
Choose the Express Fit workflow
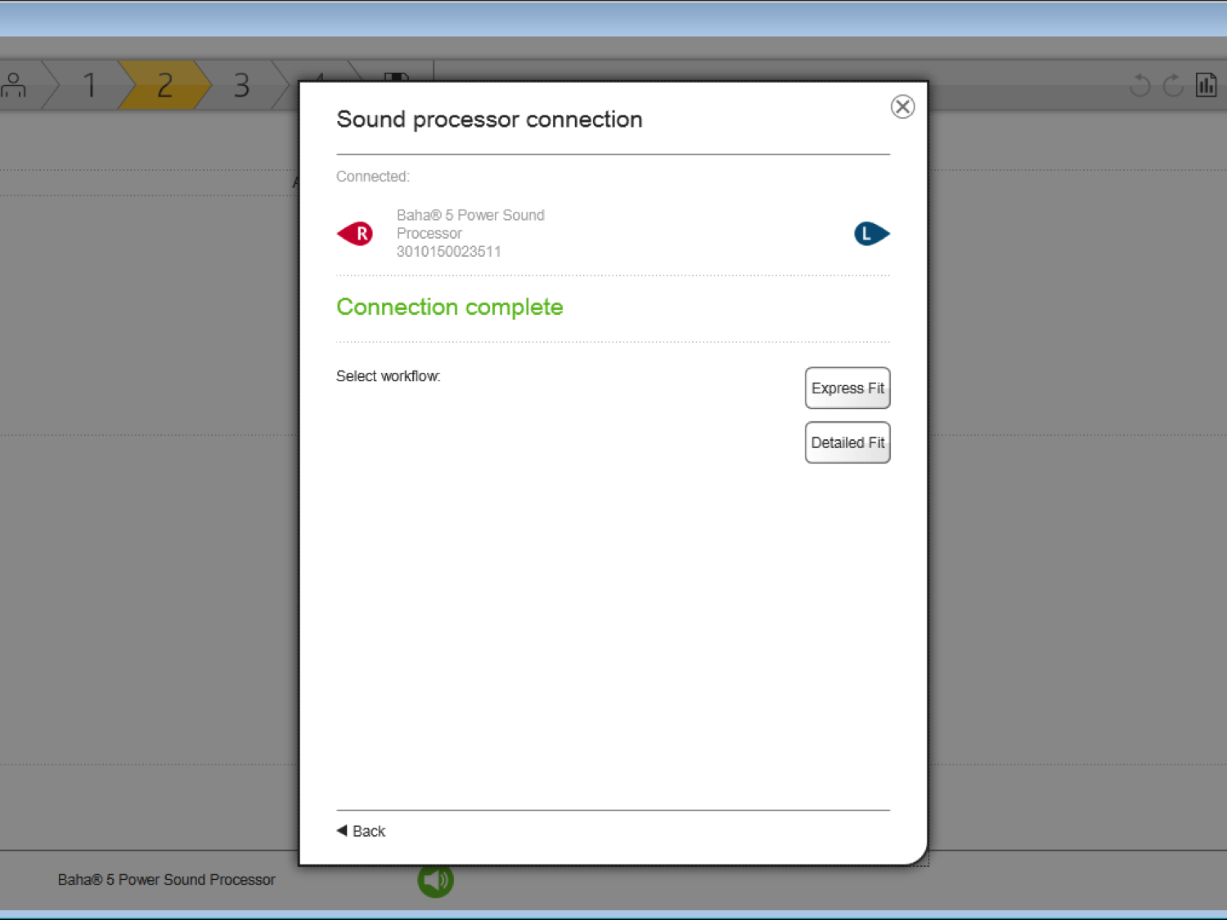coord(847,388)
